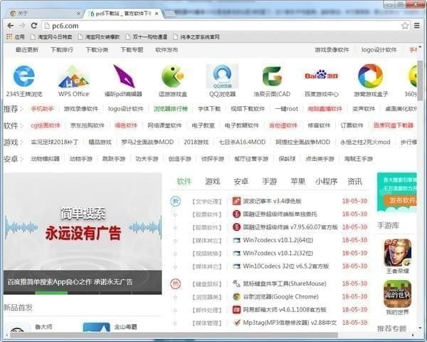Select the 安卓 category tab
This screenshot has height=342, width=427.
(x=241, y=182)
